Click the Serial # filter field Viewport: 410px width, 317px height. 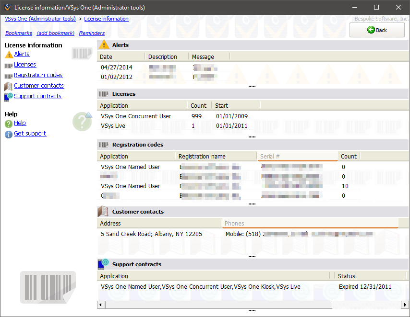tap(297, 156)
